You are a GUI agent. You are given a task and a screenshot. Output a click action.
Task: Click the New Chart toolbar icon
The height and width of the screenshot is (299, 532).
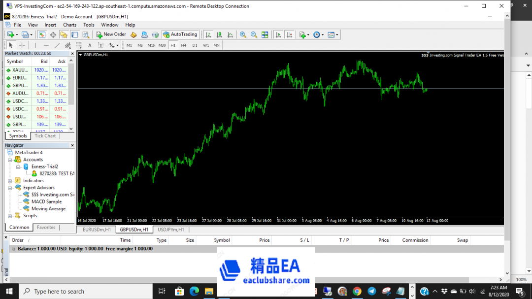coord(11,34)
